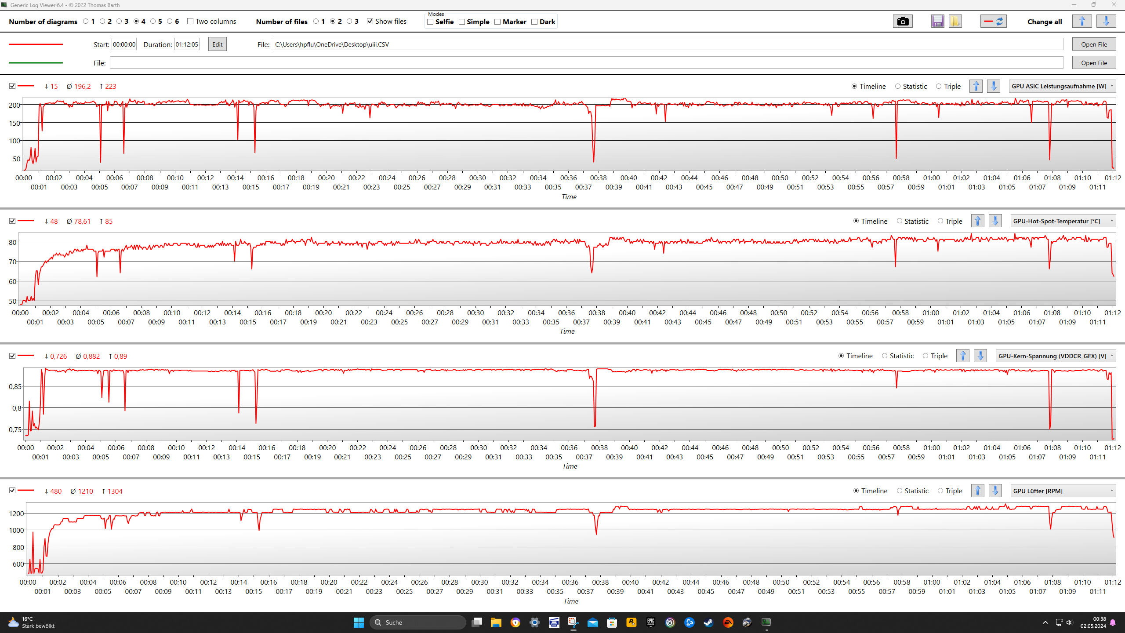1125x633 pixels.
Task: Switch hot-spot temperature diagram to Statistic view
Action: coord(900,221)
